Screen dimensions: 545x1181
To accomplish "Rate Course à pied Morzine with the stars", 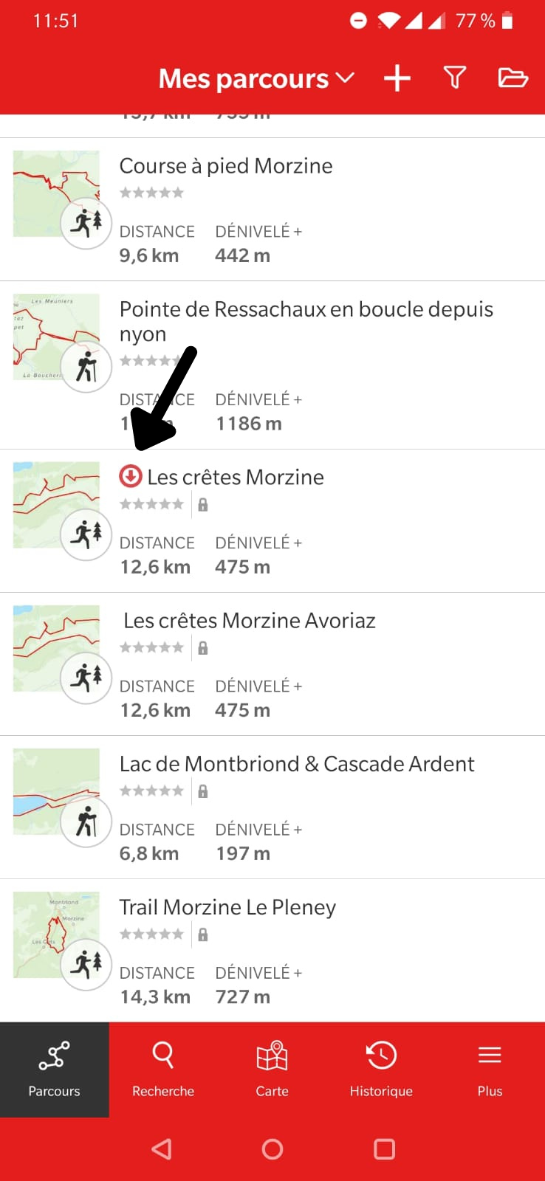I will (x=151, y=193).
